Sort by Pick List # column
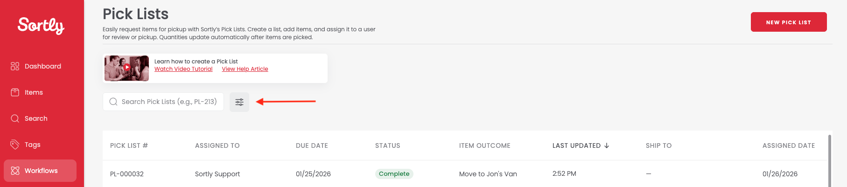This screenshot has width=847, height=187. click(x=129, y=145)
